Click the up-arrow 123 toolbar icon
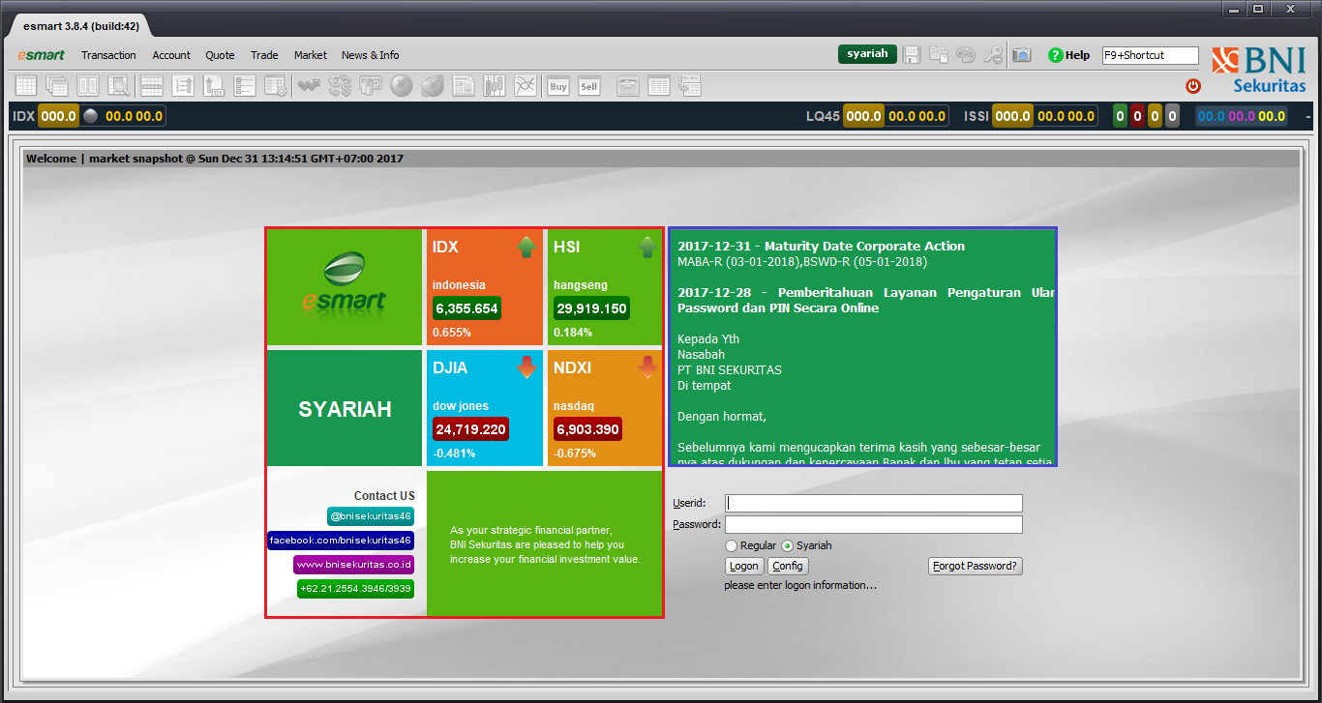 (214, 86)
